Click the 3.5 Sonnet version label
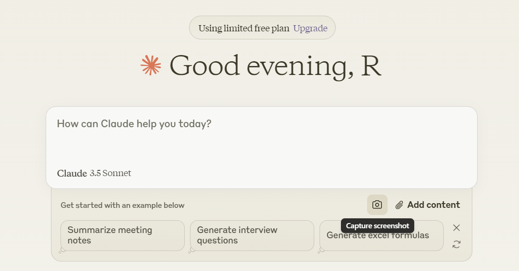 tap(110, 173)
